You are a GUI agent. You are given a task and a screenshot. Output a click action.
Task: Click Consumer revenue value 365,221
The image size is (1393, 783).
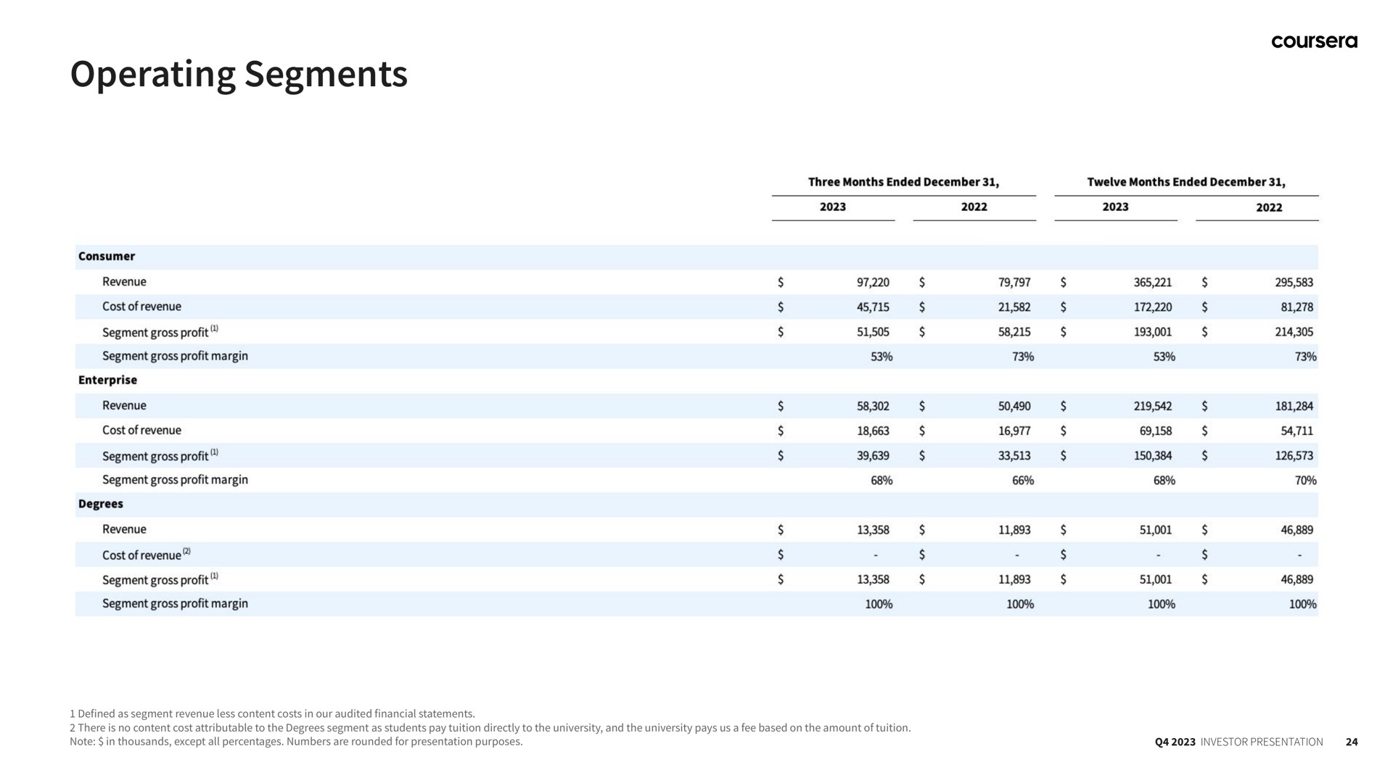[1153, 282]
